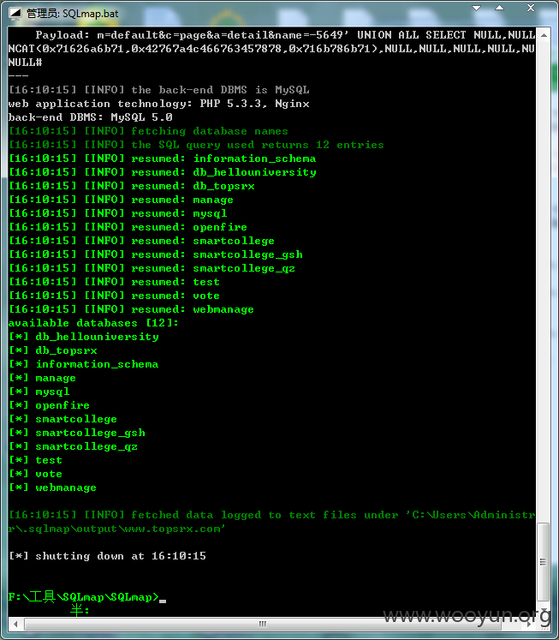Click "resumed: db_hellouniversity" log line
This screenshot has width=559, height=640.
click(x=163, y=172)
